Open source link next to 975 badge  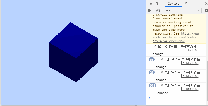[x=181, y=87]
